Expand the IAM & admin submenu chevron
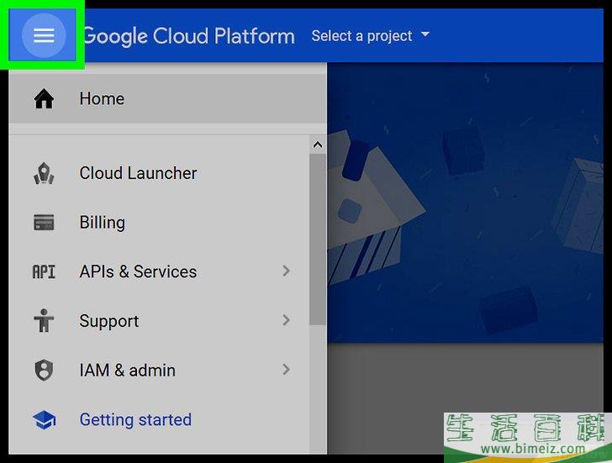Screen dimensions: 612x463 coord(286,370)
